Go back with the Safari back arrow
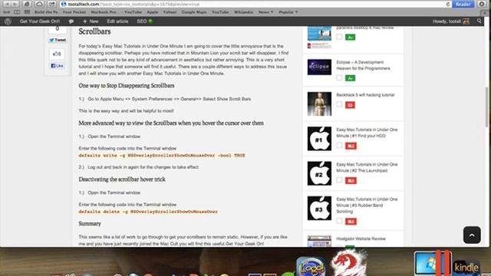 tap(7, 4)
